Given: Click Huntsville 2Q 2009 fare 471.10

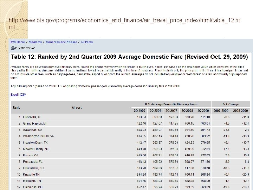Looking at the screenshot, I should 205,117.
